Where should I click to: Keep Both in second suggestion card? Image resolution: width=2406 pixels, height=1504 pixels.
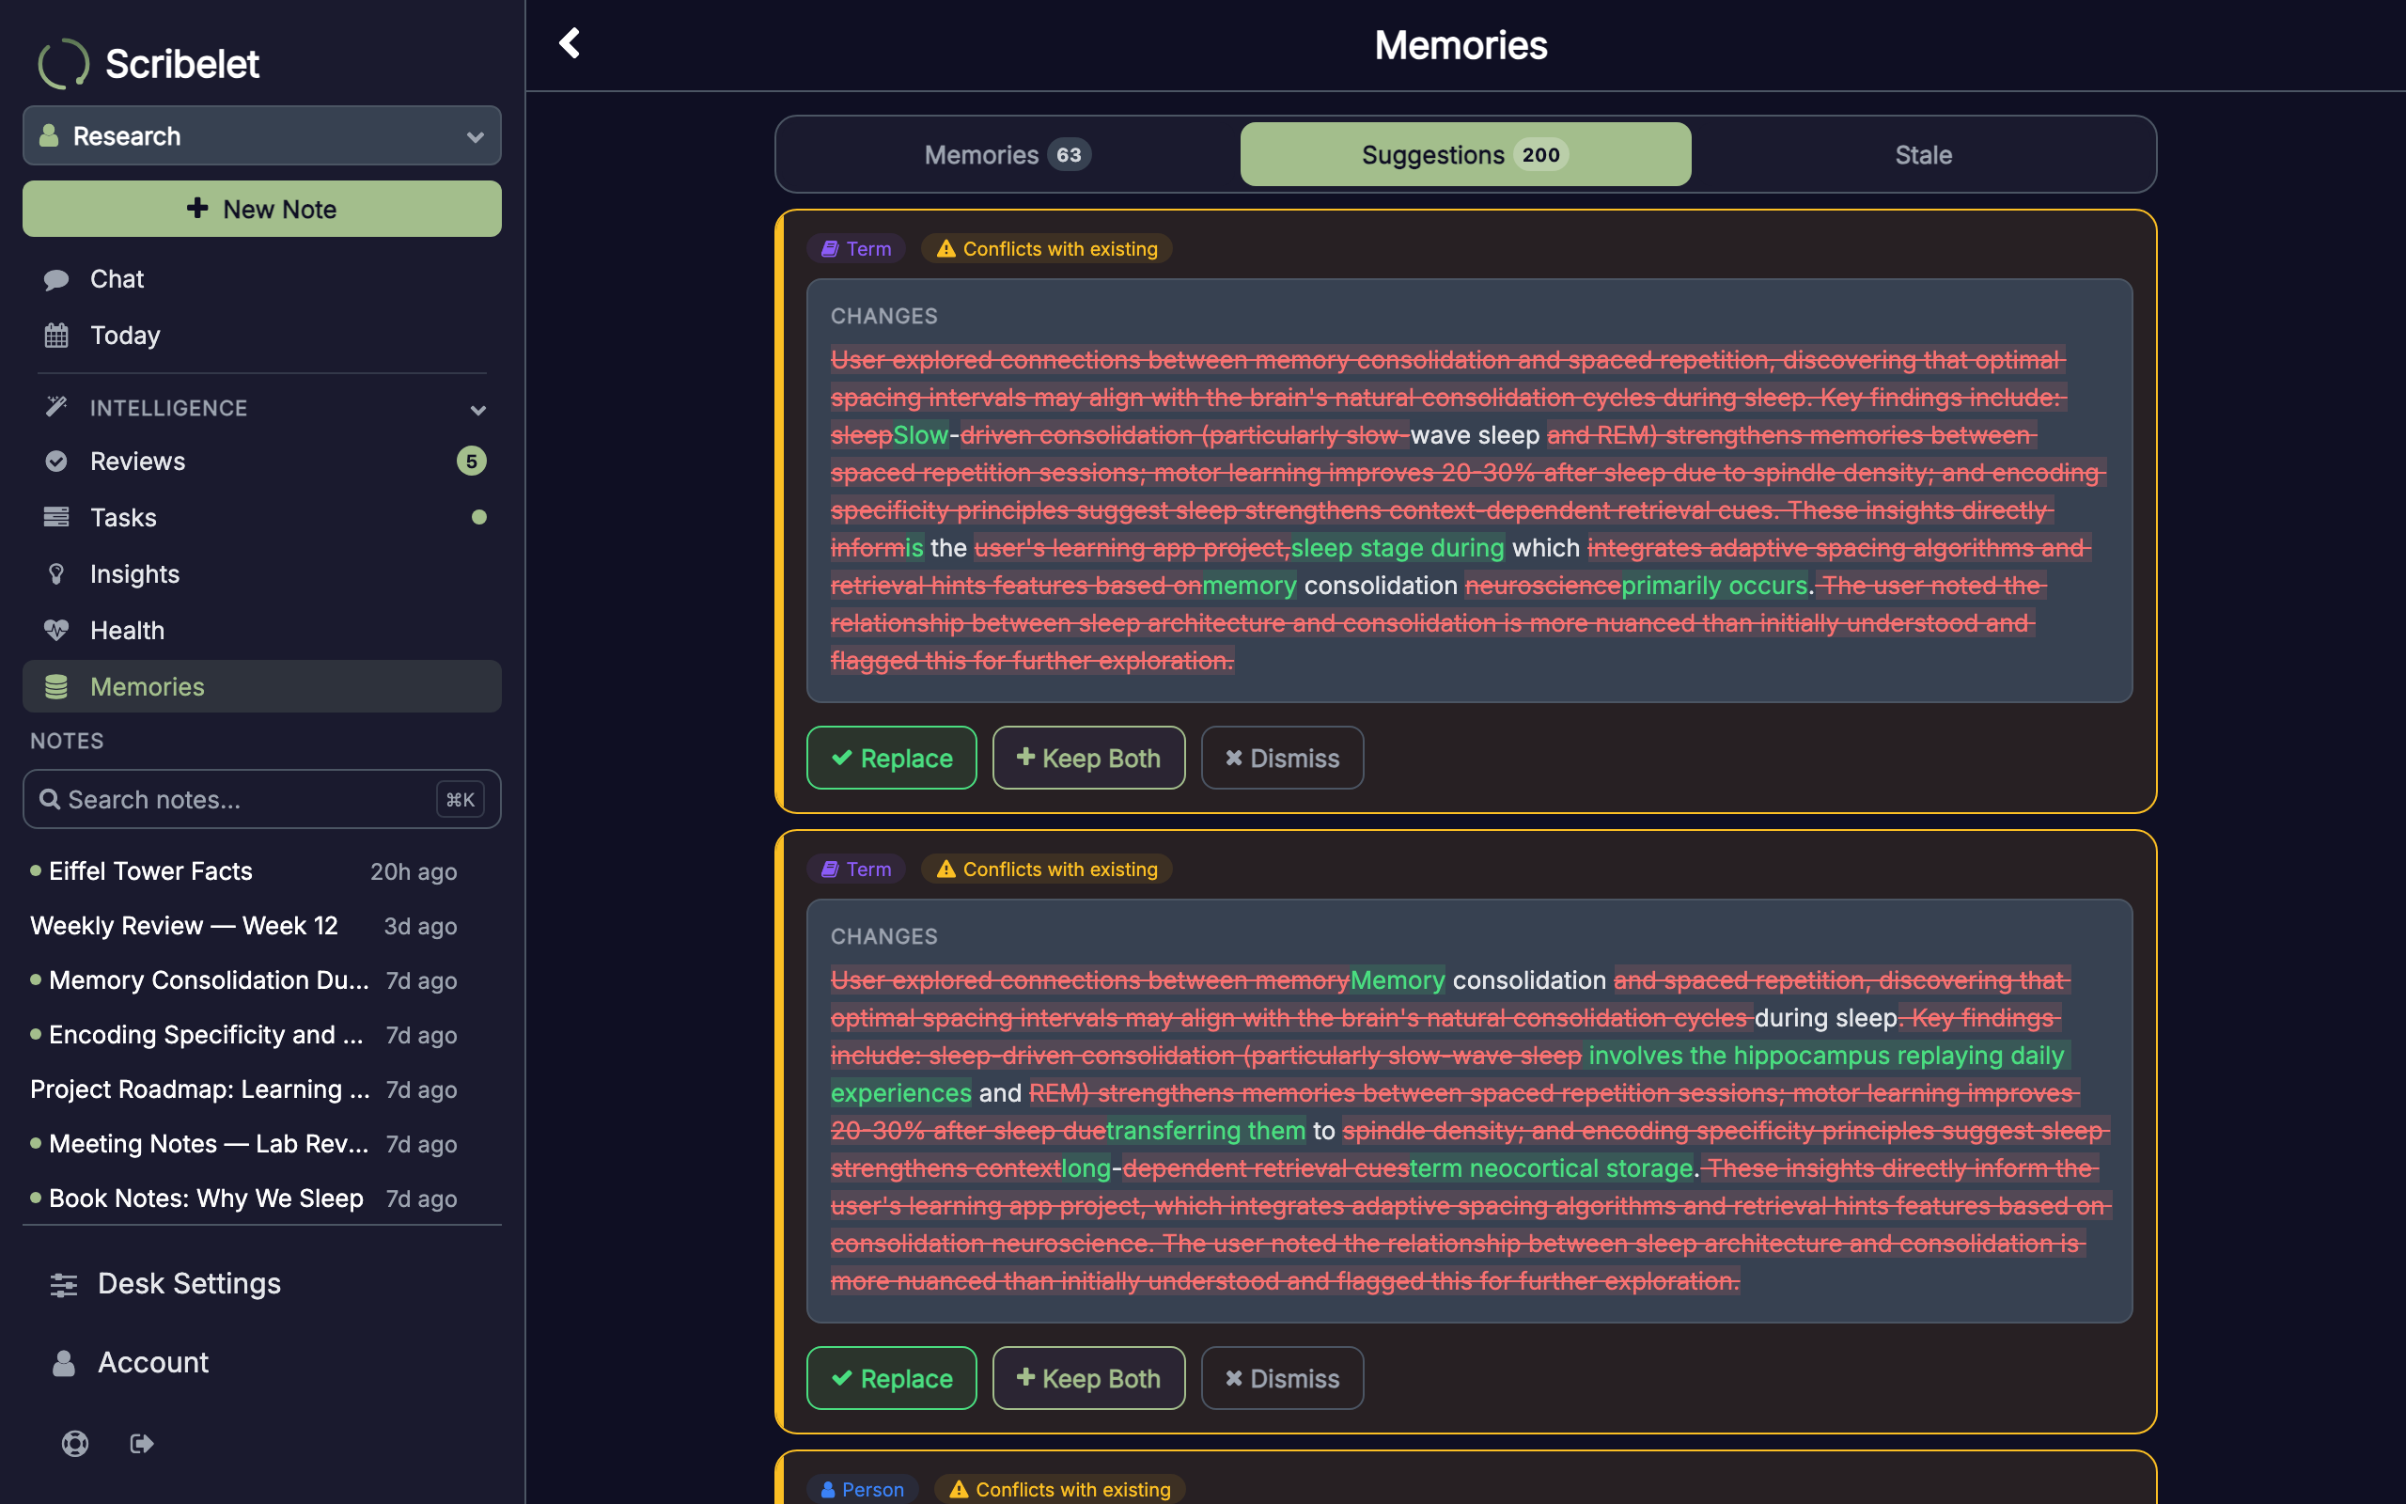(1088, 1378)
